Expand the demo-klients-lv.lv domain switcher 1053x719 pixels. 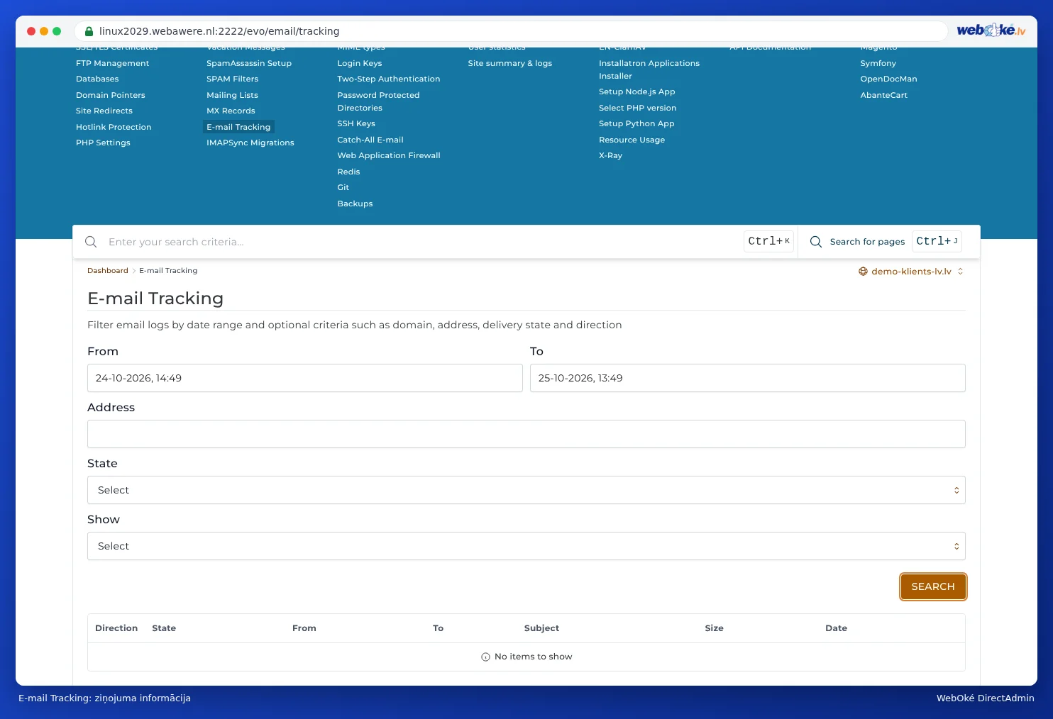[x=911, y=272]
